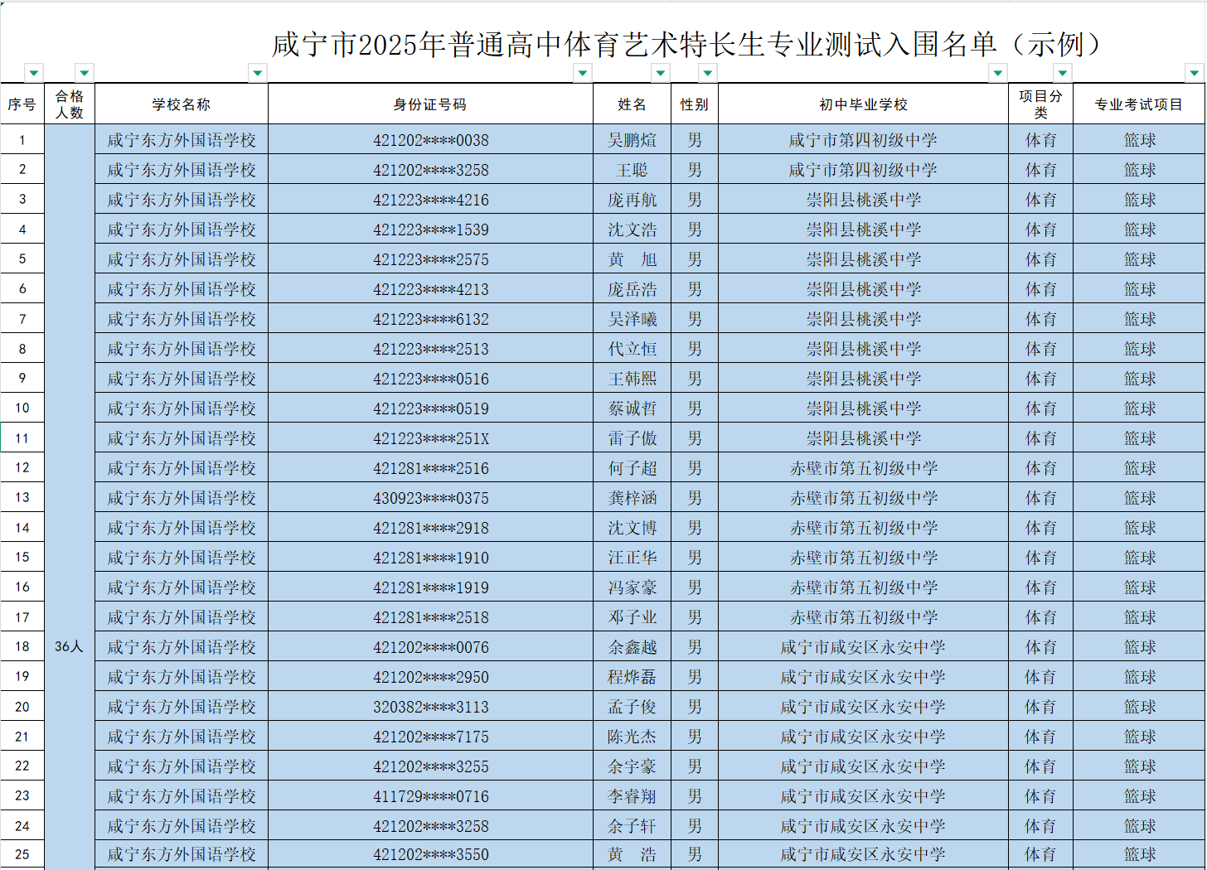1207x870 pixels.
Task: Select the 学校名称 header cell
Action: (182, 104)
